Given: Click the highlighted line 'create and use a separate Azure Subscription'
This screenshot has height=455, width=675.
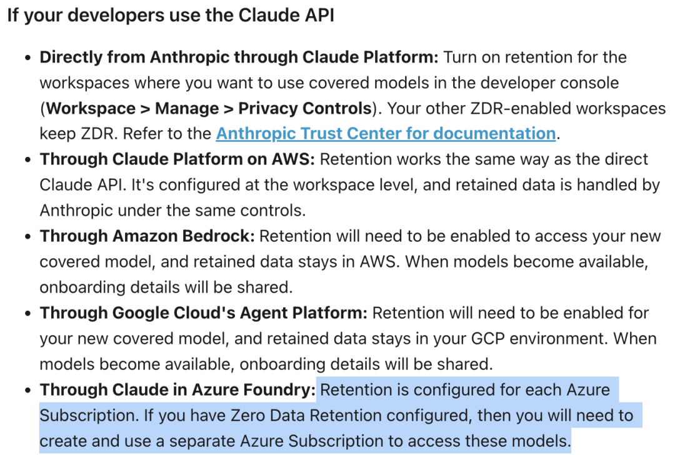Looking at the screenshot, I should pos(305,441).
